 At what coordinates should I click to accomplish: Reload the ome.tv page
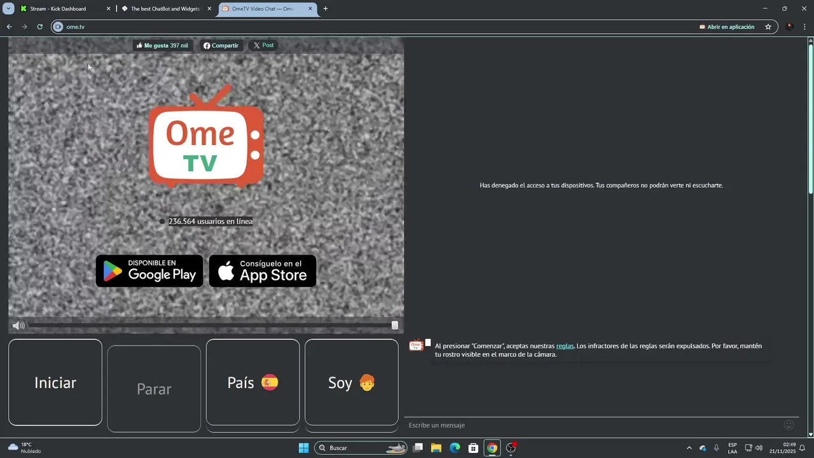pos(39,27)
